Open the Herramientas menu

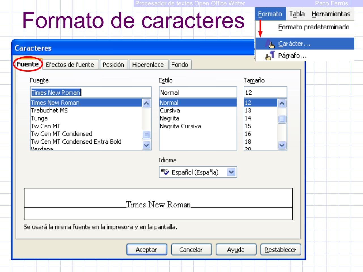point(331,14)
